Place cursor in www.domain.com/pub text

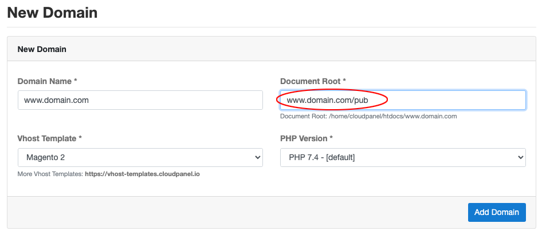327,101
